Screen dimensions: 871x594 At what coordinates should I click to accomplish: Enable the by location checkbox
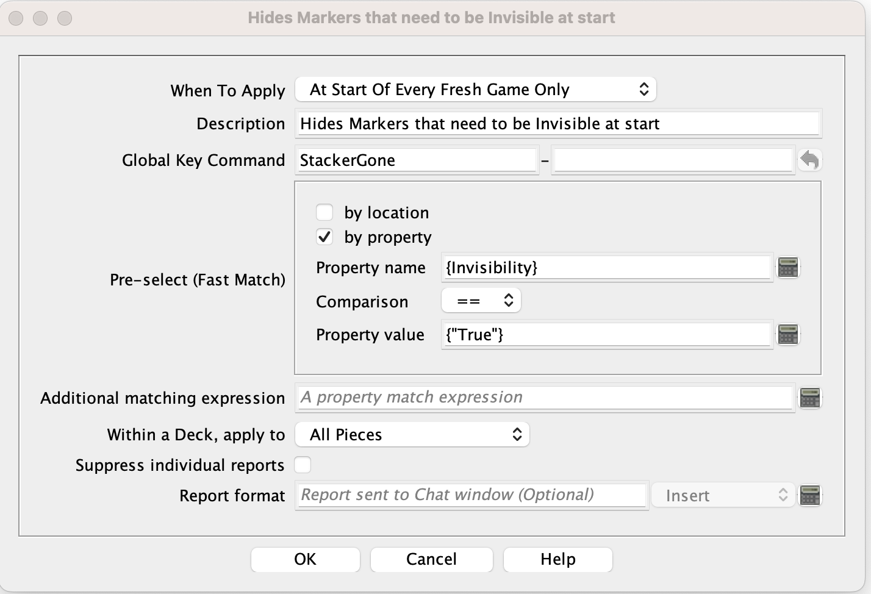pos(324,213)
